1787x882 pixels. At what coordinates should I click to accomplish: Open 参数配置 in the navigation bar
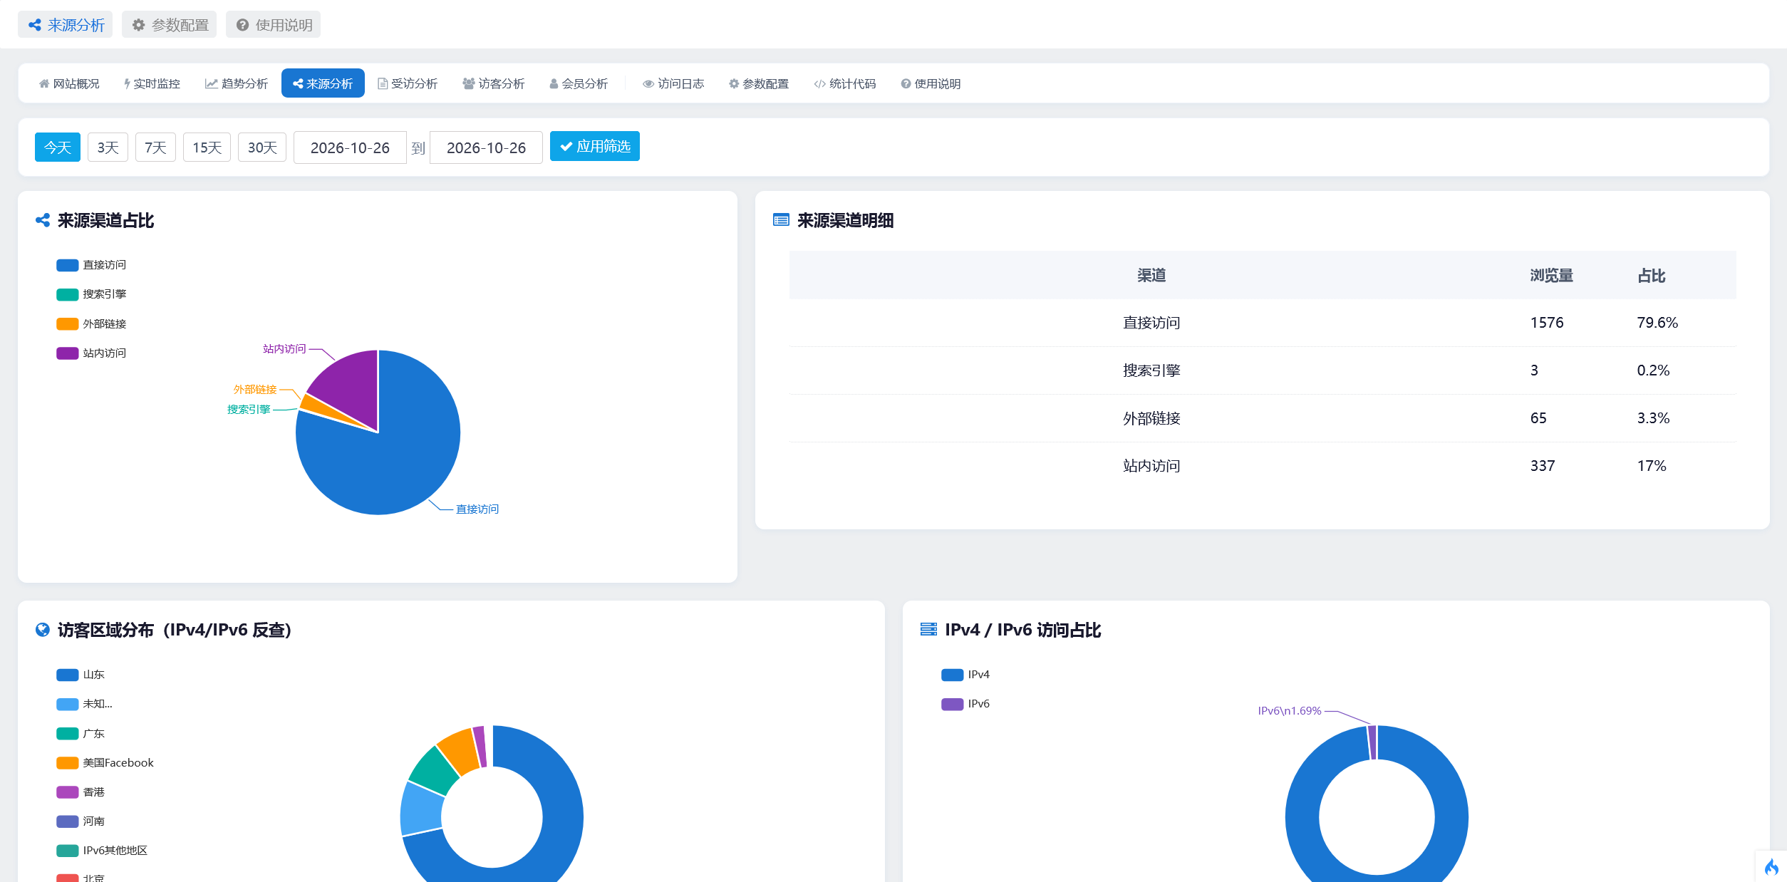click(x=759, y=83)
